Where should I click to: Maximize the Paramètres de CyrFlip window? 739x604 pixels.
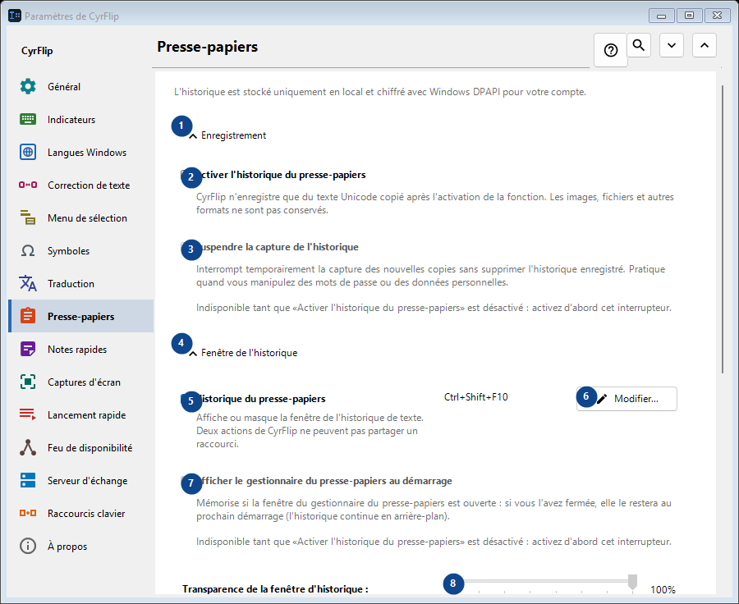coord(689,16)
